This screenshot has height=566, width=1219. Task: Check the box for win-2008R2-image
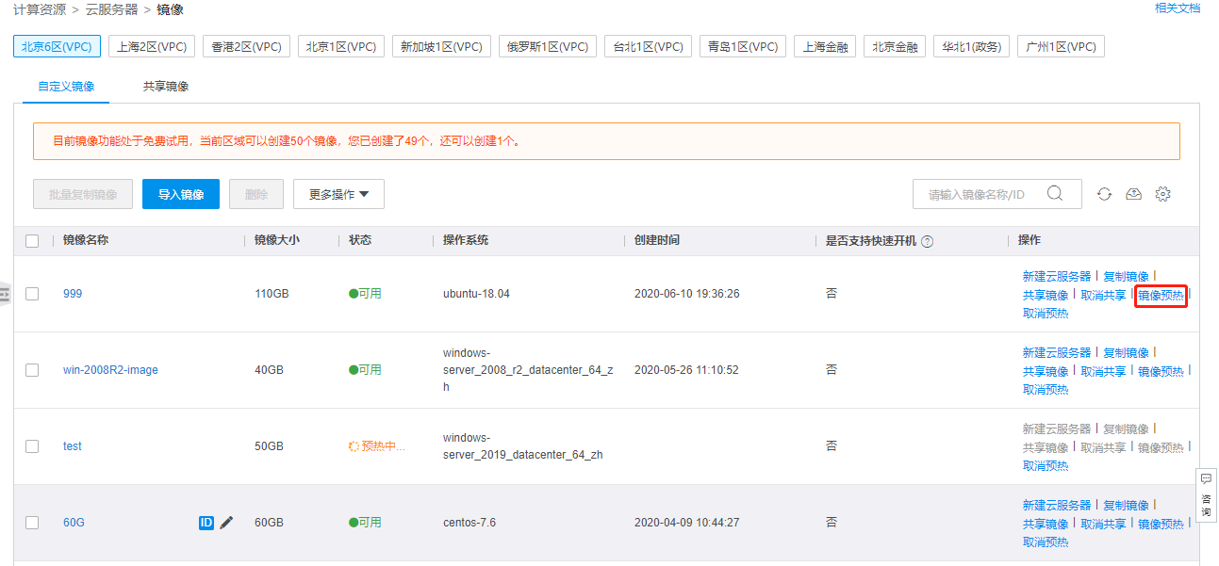point(32,370)
